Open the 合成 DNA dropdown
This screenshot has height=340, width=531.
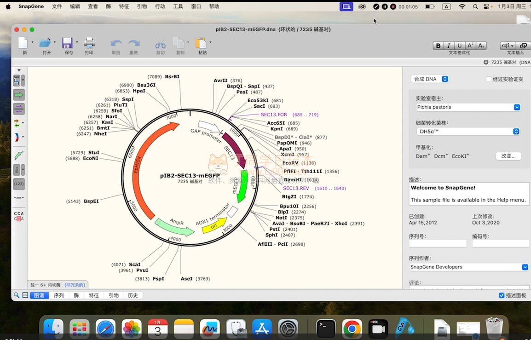tap(430, 79)
